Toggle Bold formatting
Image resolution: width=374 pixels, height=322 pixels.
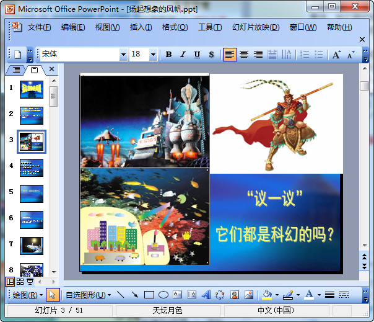(168, 55)
